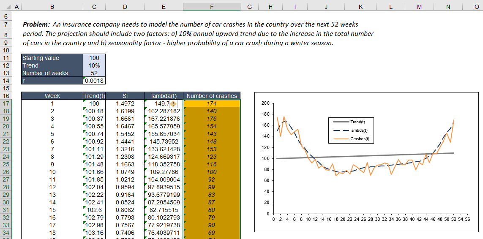Screen dimensions: 483x239
Task: Select column J header
Action: (326, 7)
